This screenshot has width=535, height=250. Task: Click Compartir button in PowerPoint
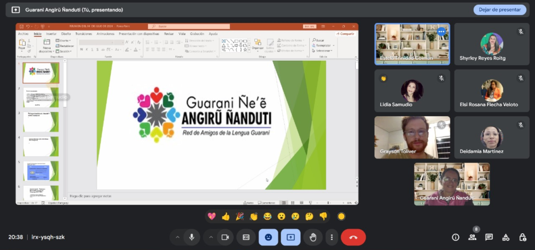coord(346,34)
